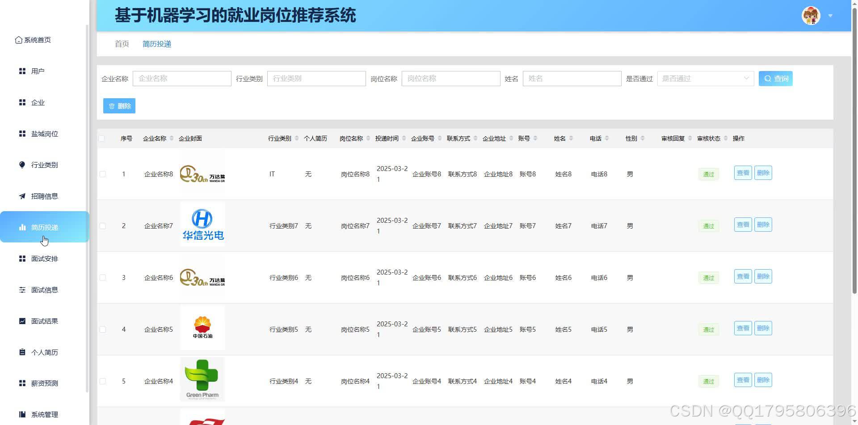The width and height of the screenshot is (858, 425).
Task: Click the 姓名 search input
Action: 572,79
